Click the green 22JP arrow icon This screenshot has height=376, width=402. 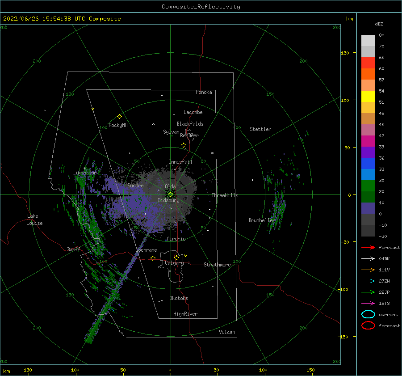[x=368, y=292]
